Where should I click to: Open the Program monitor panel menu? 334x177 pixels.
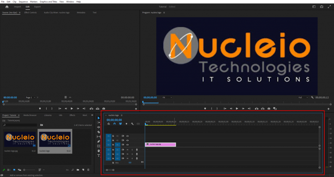pyautogui.click(x=164, y=13)
